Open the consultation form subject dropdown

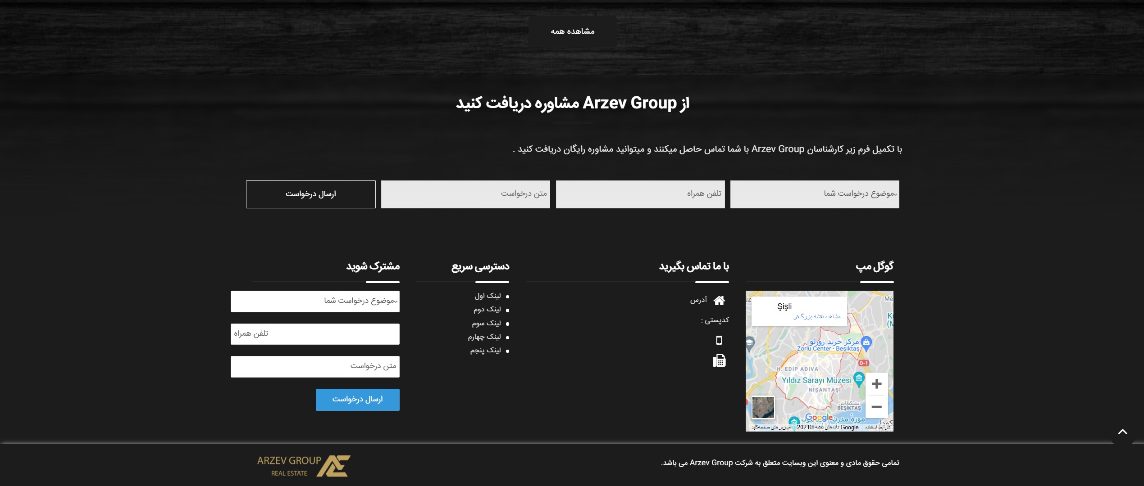pos(815,194)
